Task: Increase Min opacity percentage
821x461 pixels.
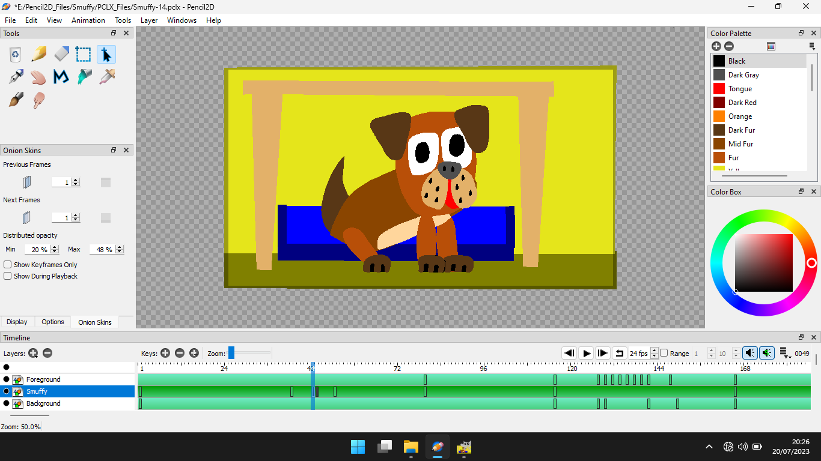Action: [x=55, y=247]
